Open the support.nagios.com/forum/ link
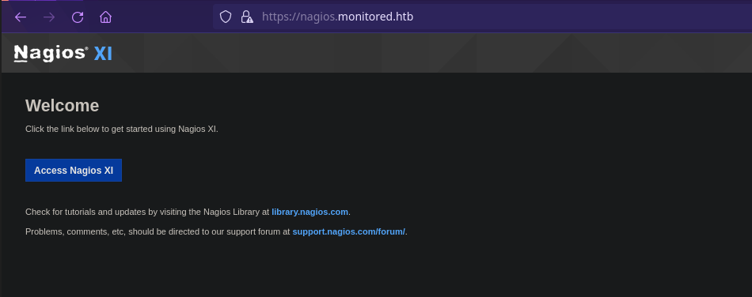 coord(349,232)
